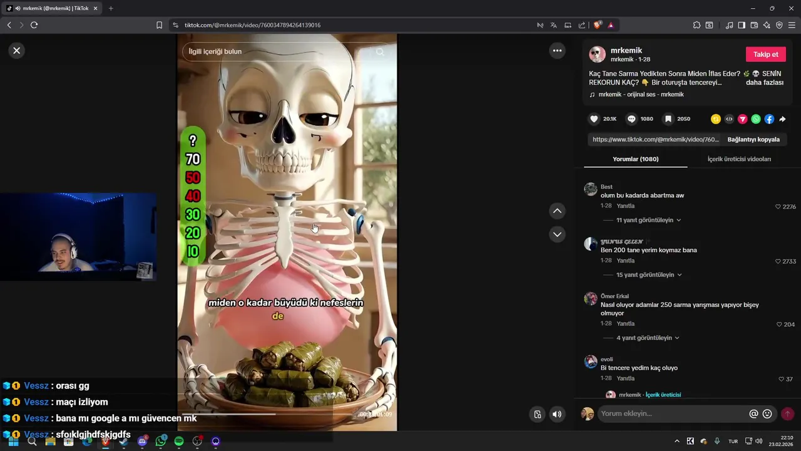Screen dimensions: 801x451
Task: Open the Windows Start menu
Action: tap(13, 442)
